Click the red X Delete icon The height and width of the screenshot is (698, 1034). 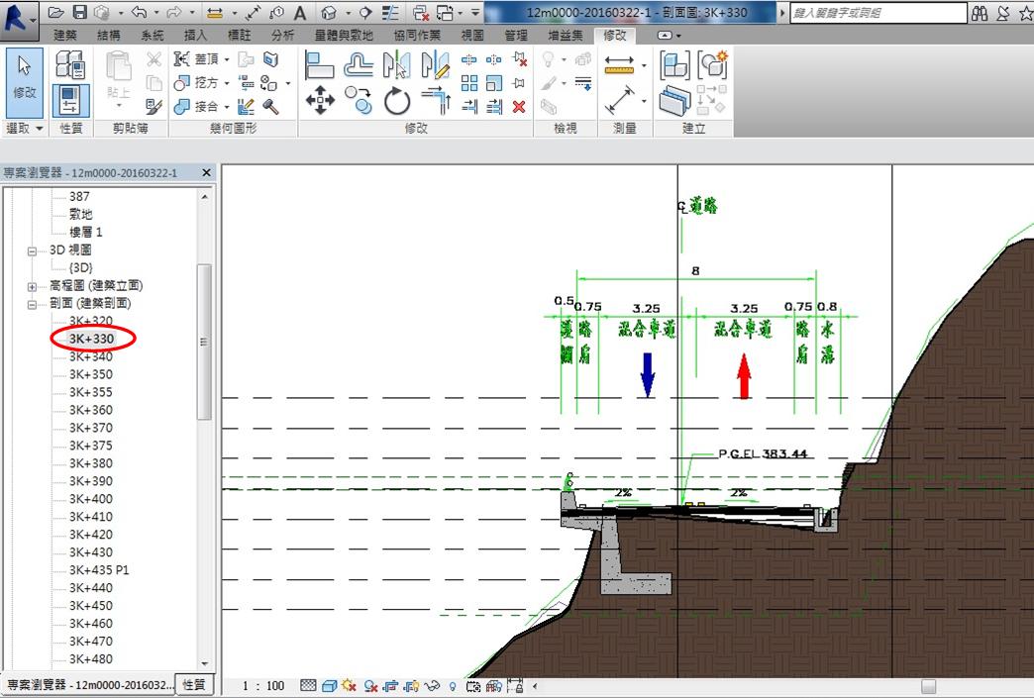coord(519,106)
